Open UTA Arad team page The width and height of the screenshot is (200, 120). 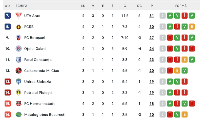(32, 16)
